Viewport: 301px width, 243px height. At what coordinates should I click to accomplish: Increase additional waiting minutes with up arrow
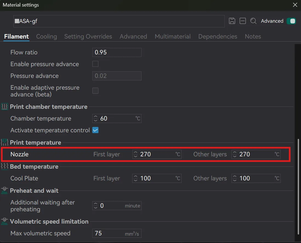pyautogui.click(x=96, y=204)
